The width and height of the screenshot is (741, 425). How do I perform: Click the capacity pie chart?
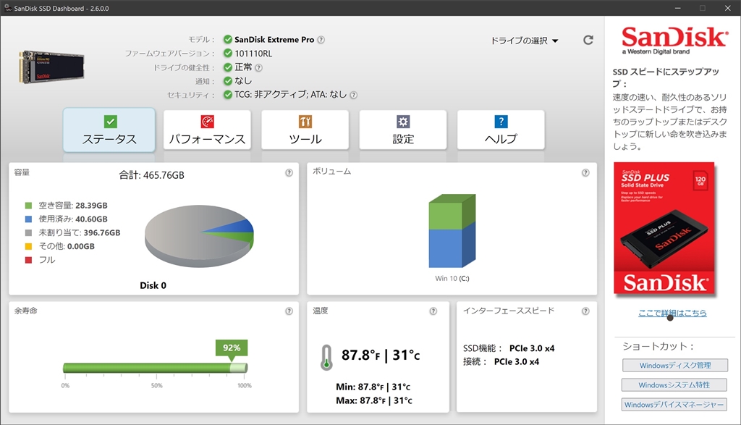[x=199, y=236]
